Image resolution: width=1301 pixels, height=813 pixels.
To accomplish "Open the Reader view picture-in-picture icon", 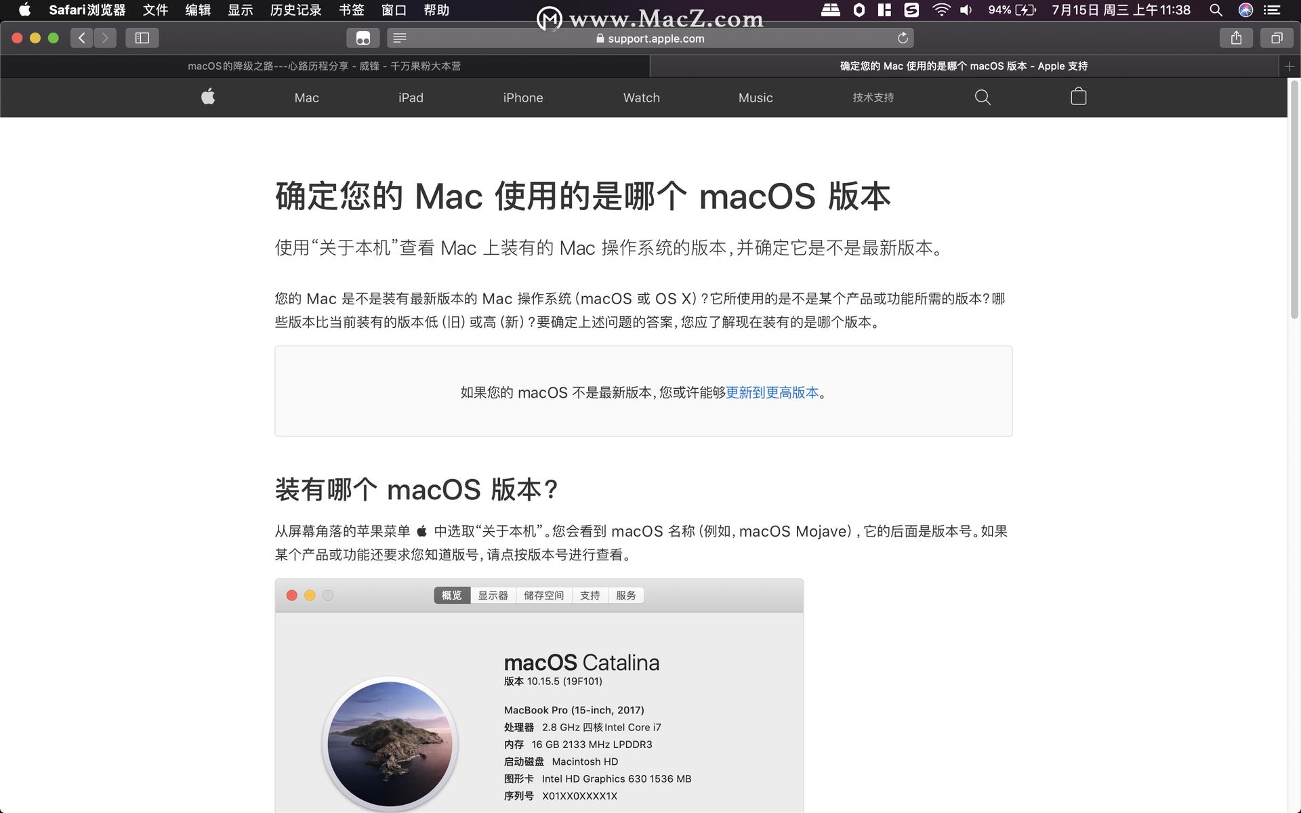I will [x=363, y=38].
